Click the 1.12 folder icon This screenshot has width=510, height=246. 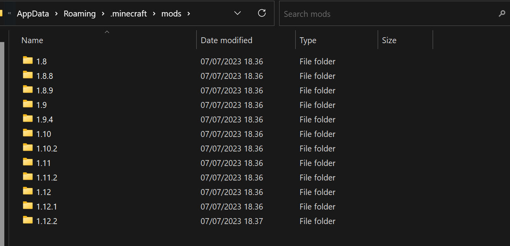click(x=28, y=191)
